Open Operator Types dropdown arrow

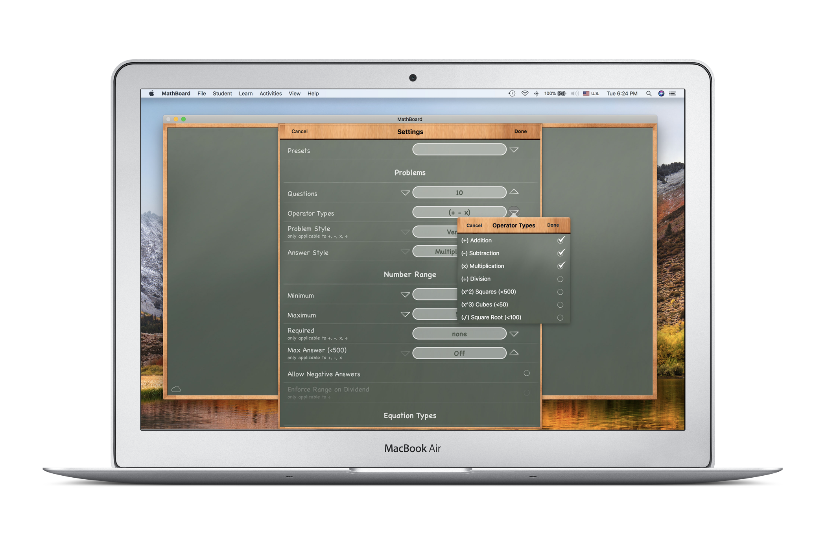[514, 212]
